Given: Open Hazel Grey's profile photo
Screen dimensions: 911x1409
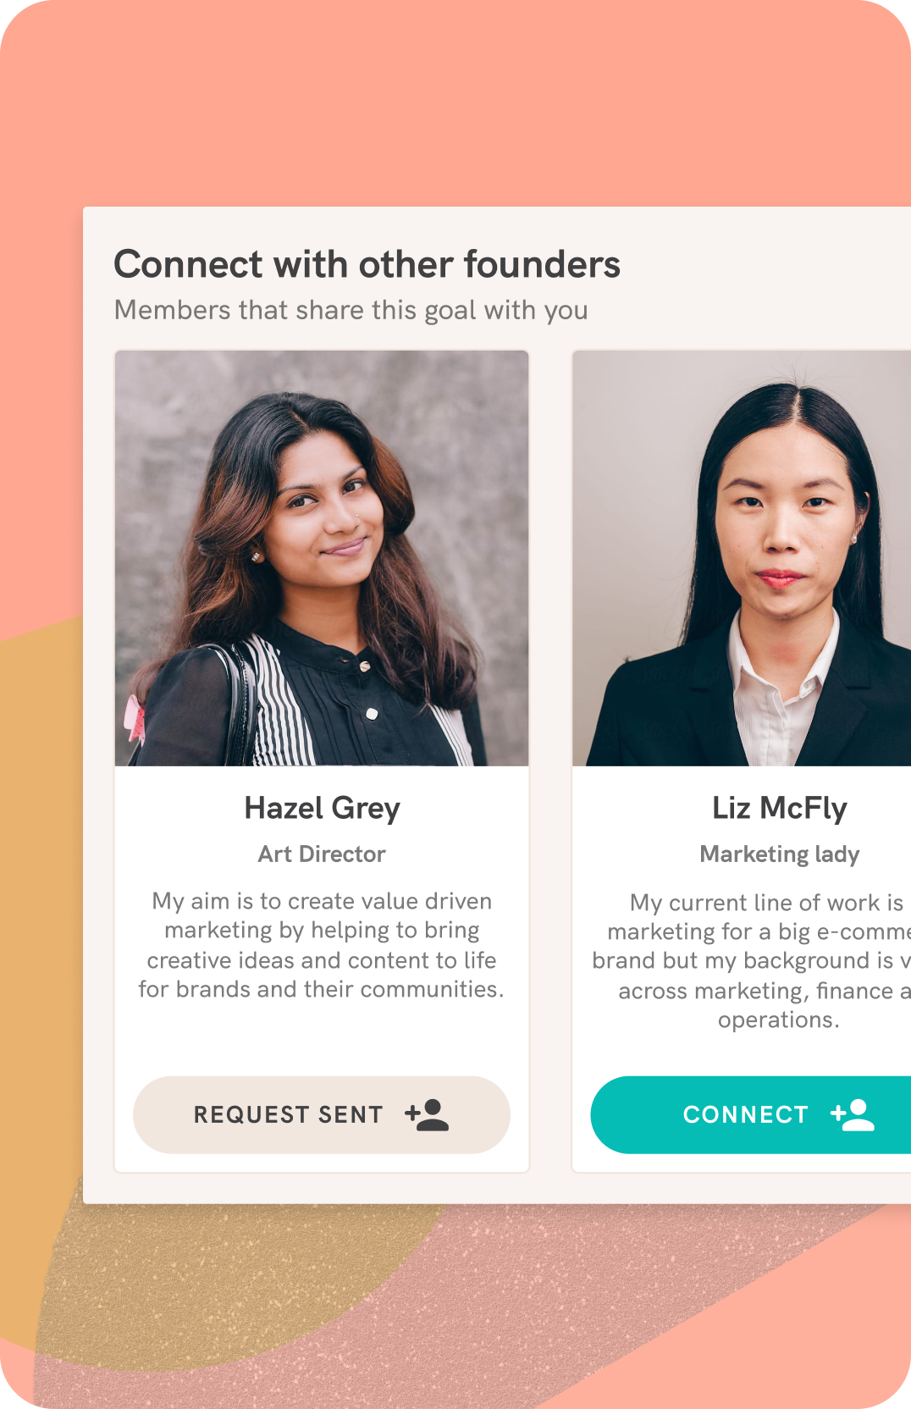Looking at the screenshot, I should click(322, 558).
